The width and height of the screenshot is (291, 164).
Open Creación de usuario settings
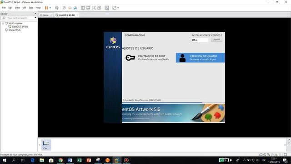(200, 58)
